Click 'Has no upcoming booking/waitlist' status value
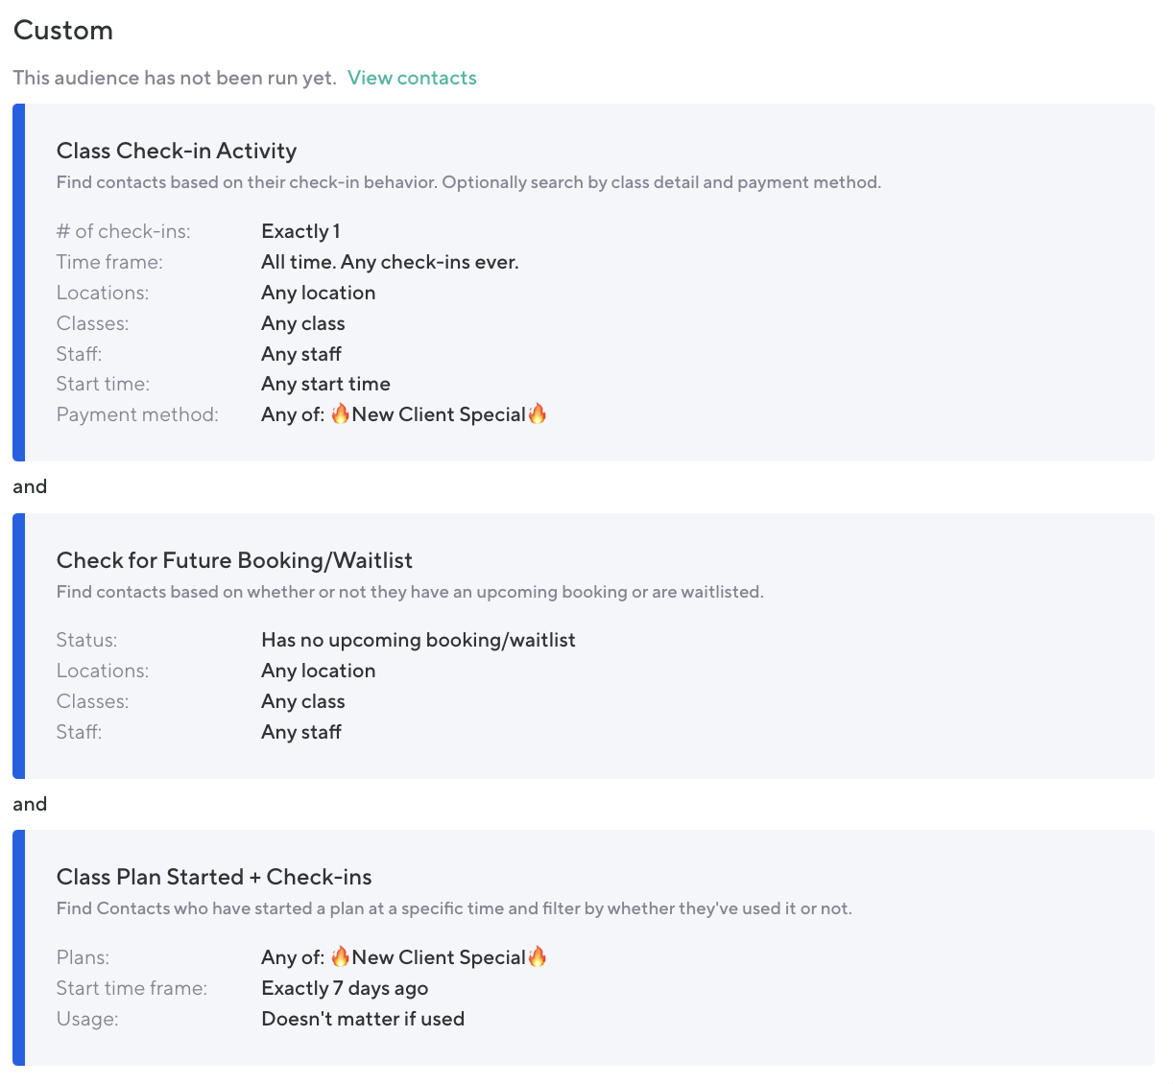Screen dimensions: 1173x1084 coord(419,640)
